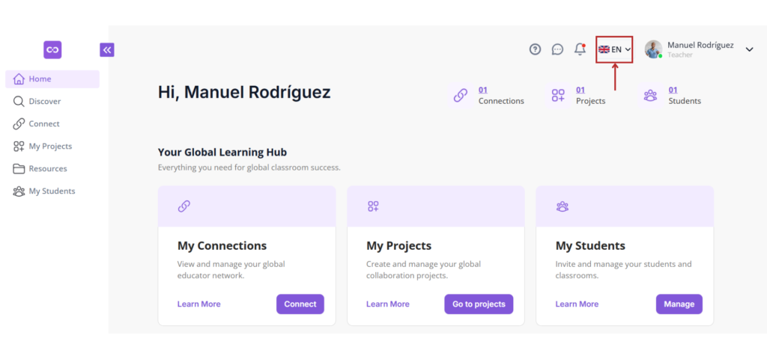This screenshot has height=359, width=767.
Task: Click the 01 Connections stat link
Action: click(483, 90)
